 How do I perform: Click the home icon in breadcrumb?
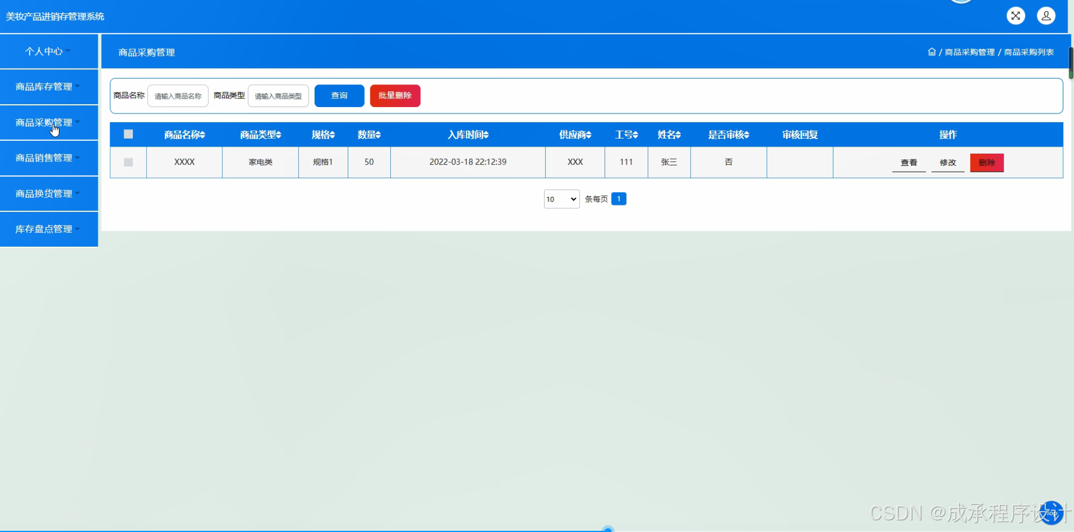tap(932, 52)
